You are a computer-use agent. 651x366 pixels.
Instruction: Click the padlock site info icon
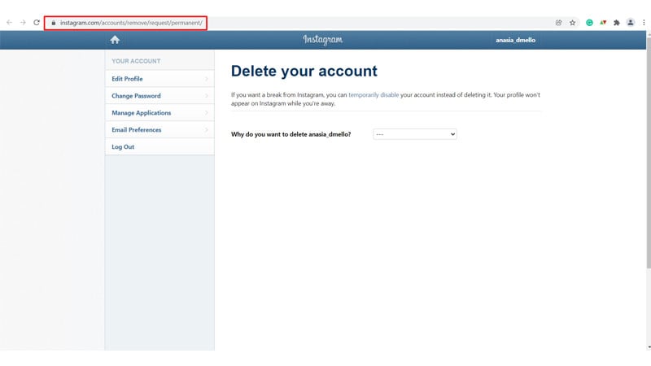[53, 23]
